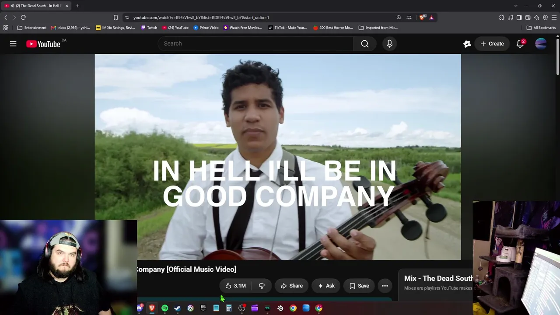The width and height of the screenshot is (560, 315).
Task: Open Discord from the taskbar
Action: point(139,308)
